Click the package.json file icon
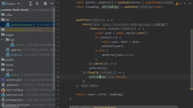Viewport: 193px width, 108px height. click(x=3, y=100)
